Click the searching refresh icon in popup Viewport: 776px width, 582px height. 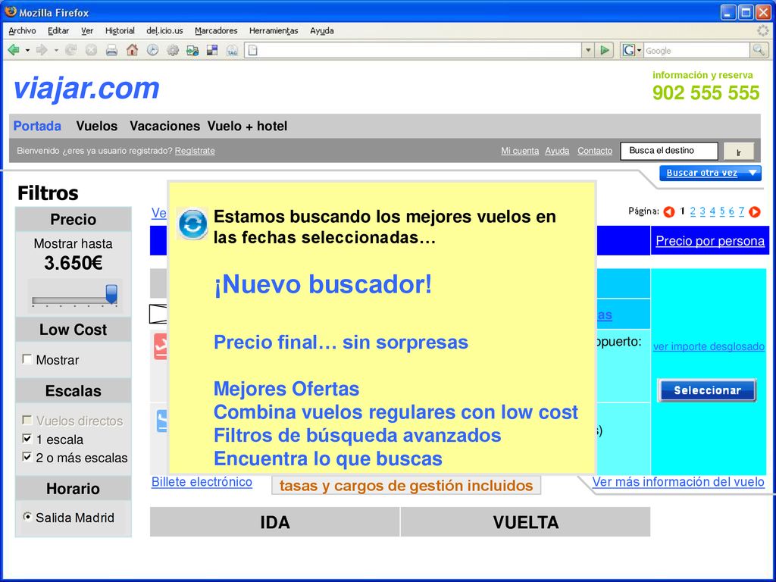(x=192, y=224)
